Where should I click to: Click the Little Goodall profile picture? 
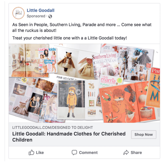coord(19,13)
